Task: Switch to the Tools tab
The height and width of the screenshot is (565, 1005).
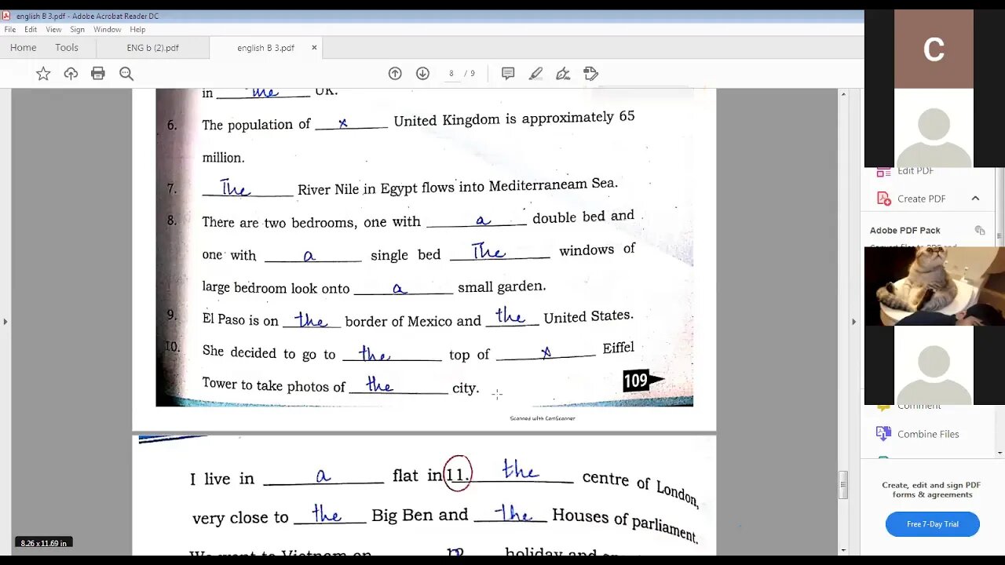Action: pos(67,48)
